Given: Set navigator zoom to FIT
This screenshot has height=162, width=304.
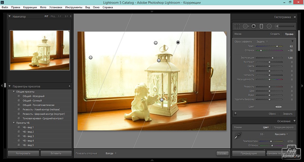Looking at the screenshot, I should pyautogui.click(x=46, y=17).
